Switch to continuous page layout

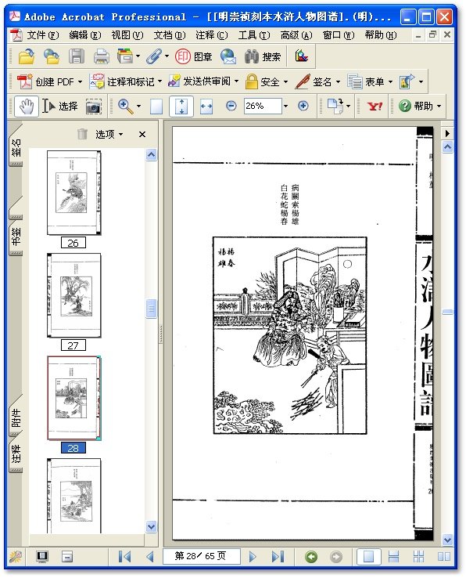[393, 556]
